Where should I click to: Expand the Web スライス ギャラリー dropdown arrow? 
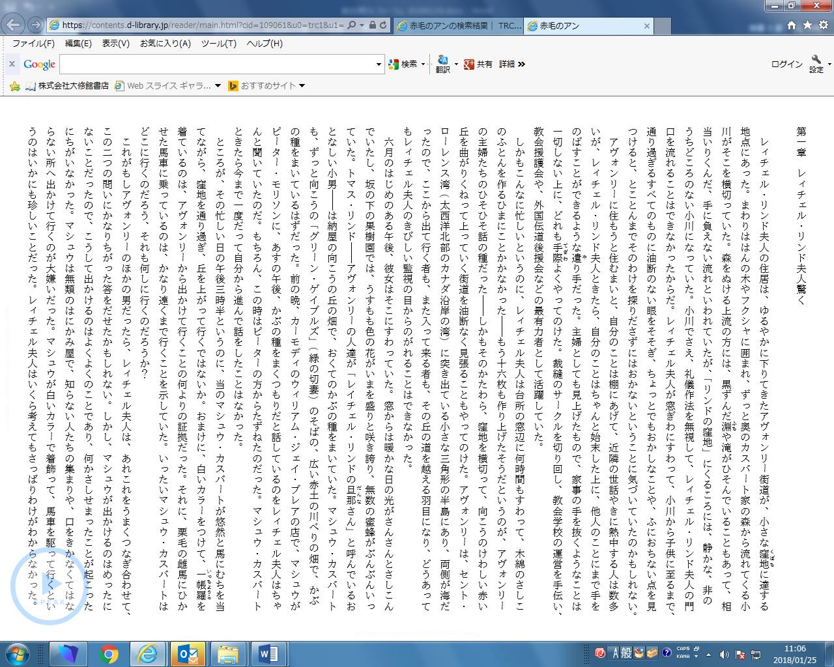218,85
